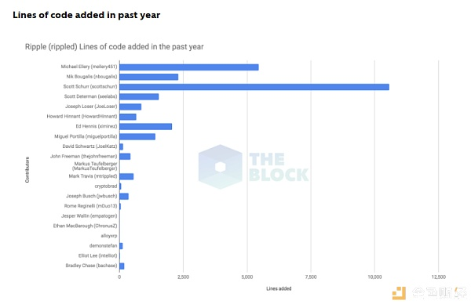Click the John Freeman (thejohnfreeman) bar
The height and width of the screenshot is (304, 471).
pyautogui.click(x=125, y=157)
